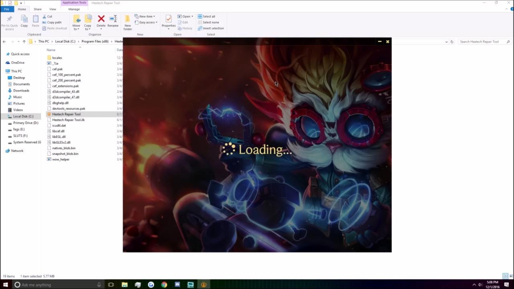Image resolution: width=514 pixels, height=289 pixels.
Task: Minimize the Hextech loading window
Action: [x=379, y=41]
